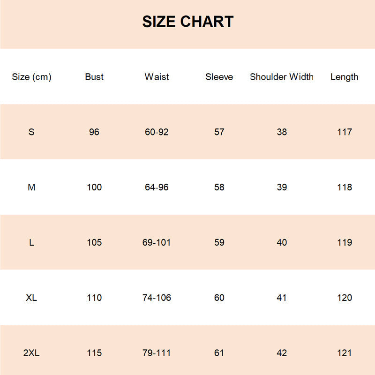Select the Sleeve column header
375x375 pixels.
click(219, 77)
